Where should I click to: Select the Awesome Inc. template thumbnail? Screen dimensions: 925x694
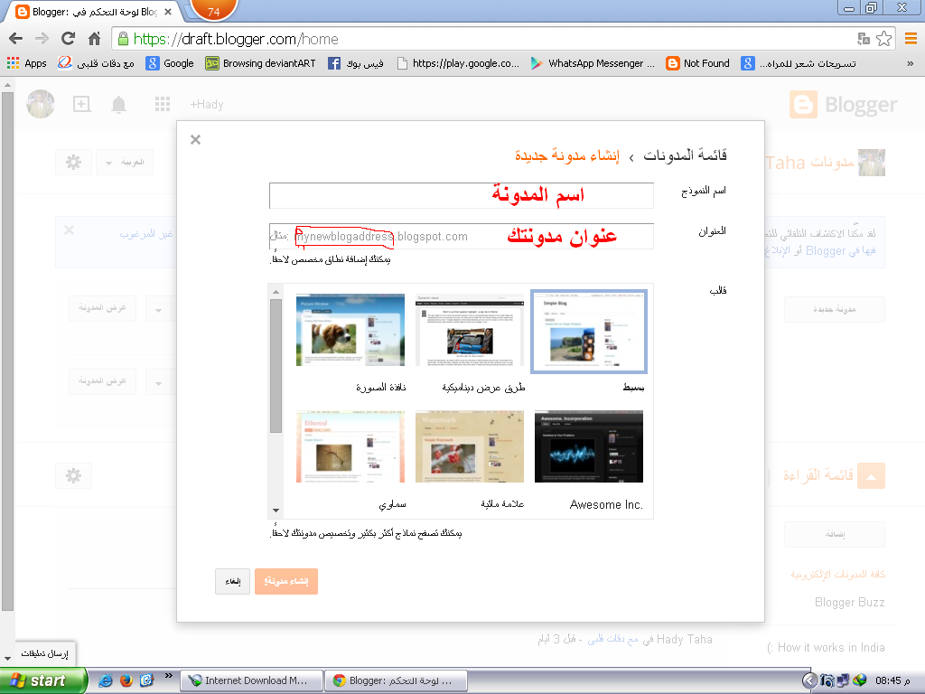click(589, 446)
